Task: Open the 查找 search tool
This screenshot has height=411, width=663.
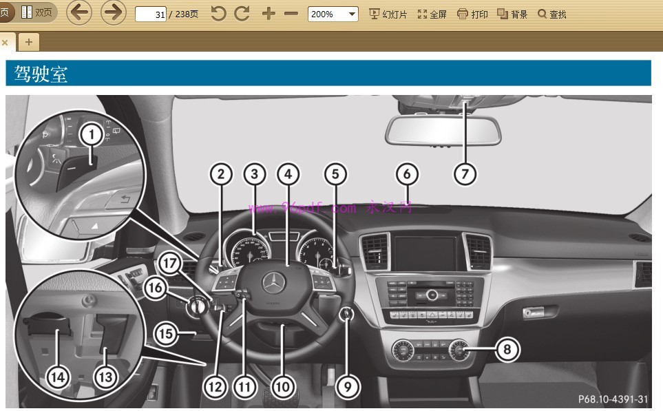Action: tap(551, 14)
